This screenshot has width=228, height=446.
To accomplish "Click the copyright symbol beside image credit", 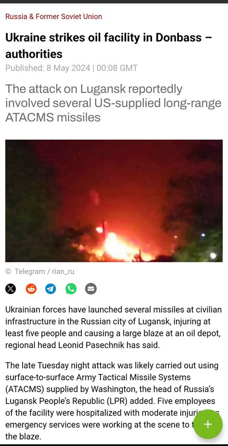I will 8,271.
